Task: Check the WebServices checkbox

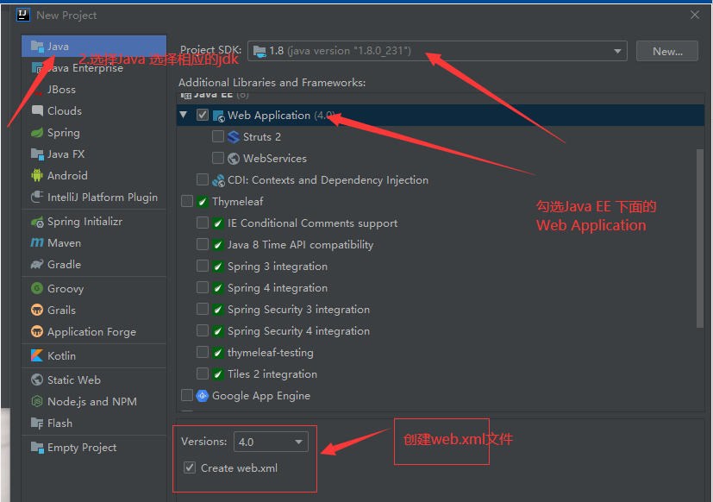Action: [x=218, y=158]
